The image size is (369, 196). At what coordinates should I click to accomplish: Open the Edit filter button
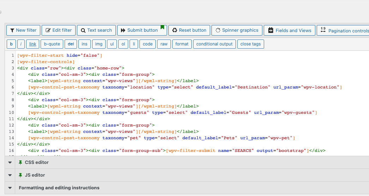(x=59, y=30)
